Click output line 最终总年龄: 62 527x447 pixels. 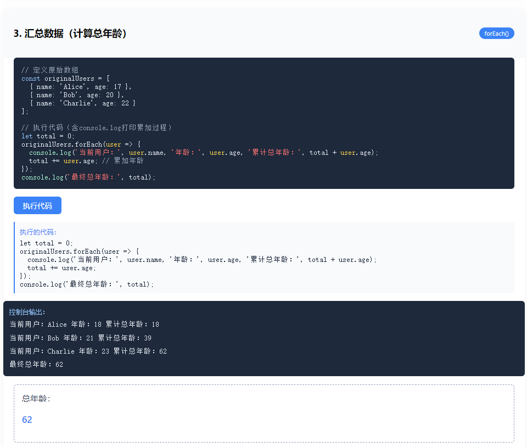pyautogui.click(x=36, y=364)
